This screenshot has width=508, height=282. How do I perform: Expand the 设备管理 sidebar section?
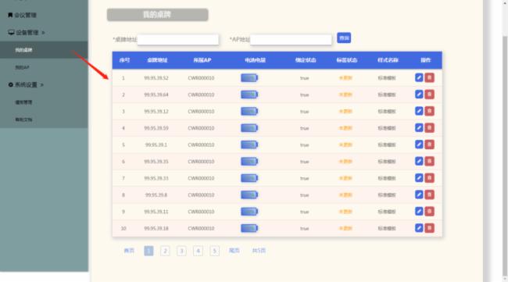tap(27, 32)
